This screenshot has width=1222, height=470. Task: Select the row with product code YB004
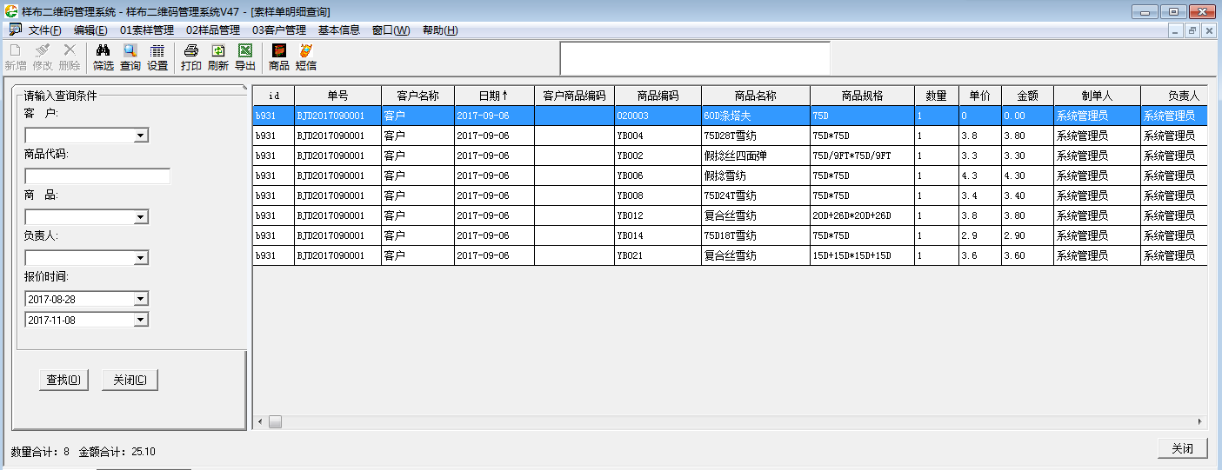(730, 136)
